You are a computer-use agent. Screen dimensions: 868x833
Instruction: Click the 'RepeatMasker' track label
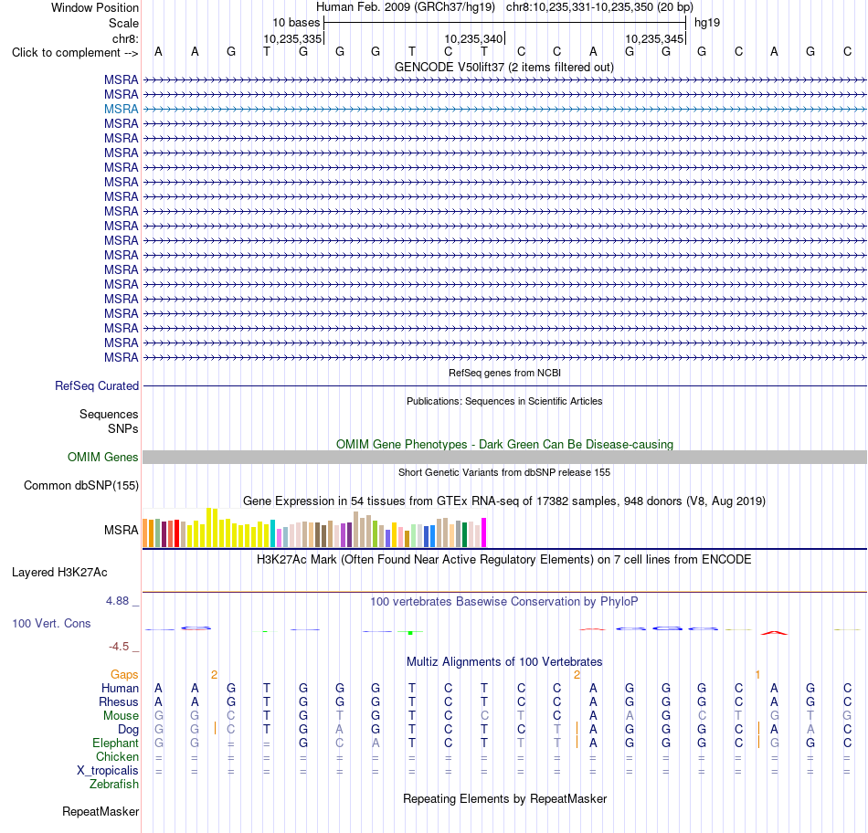101,811
